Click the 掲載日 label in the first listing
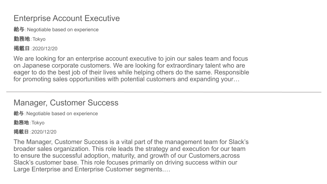This screenshot has width=327, height=184. [x=22, y=49]
